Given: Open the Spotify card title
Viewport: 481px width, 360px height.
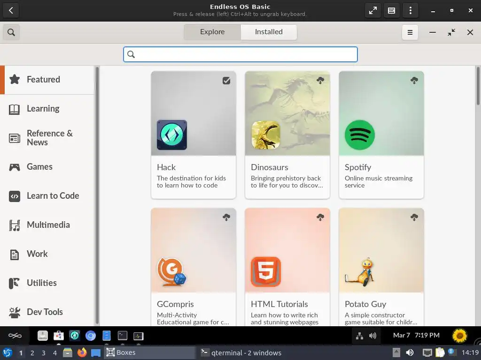Looking at the screenshot, I should pos(357,167).
